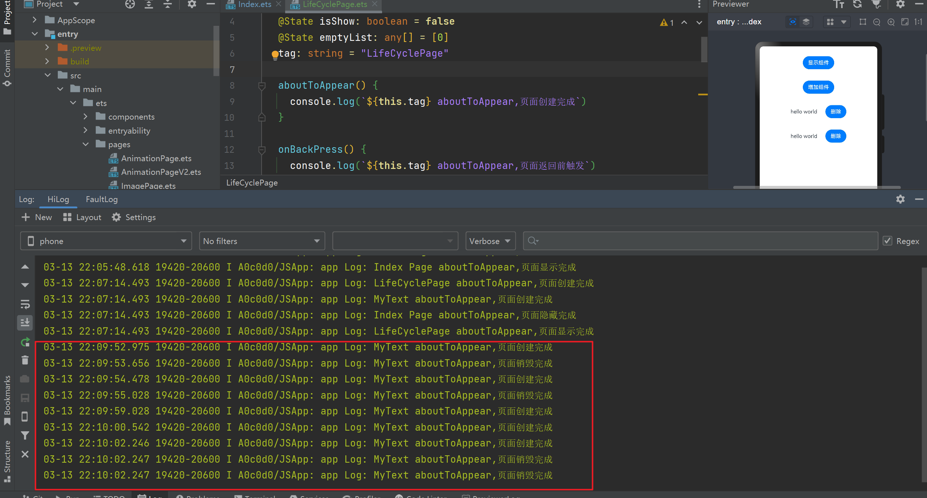Image resolution: width=927 pixels, height=498 pixels.
Task: Click the zoom out icon in Previewer
Action: (877, 22)
